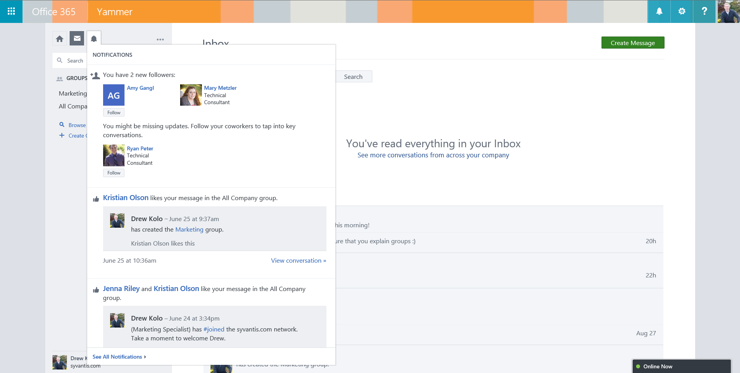Viewport: 740px width, 373px height.
Task: Click Drew Kolo avatar in June 24 message
Action: coord(117,320)
